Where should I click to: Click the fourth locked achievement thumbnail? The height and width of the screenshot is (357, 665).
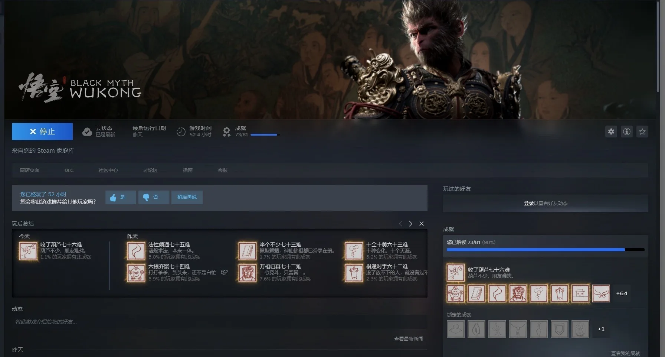[518, 329]
